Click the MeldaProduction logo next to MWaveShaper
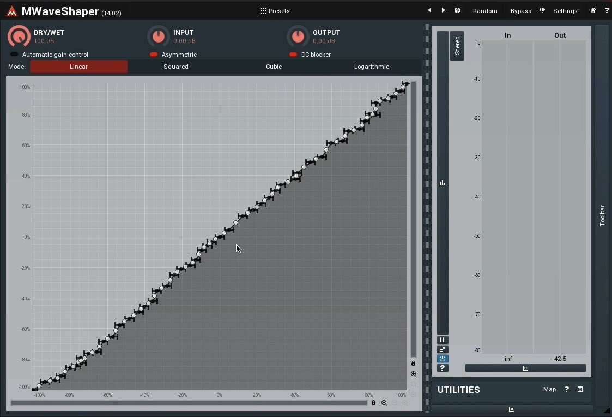 pos(12,11)
